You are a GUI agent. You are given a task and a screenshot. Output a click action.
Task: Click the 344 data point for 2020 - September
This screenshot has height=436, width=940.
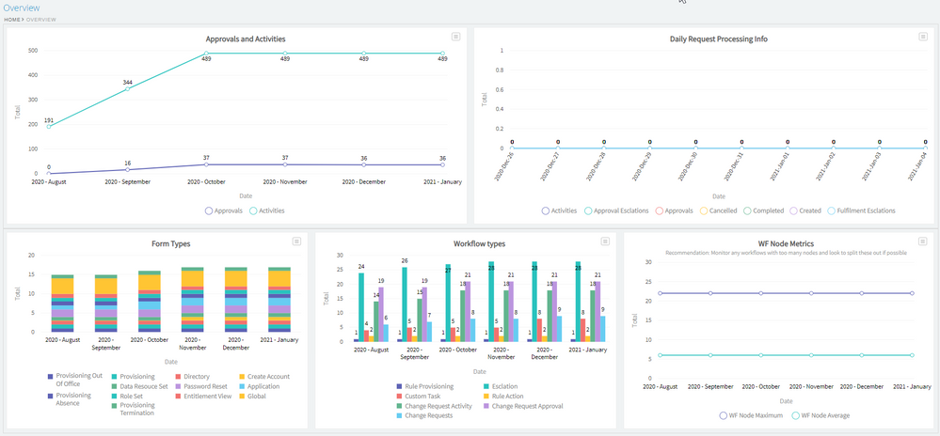click(x=127, y=89)
